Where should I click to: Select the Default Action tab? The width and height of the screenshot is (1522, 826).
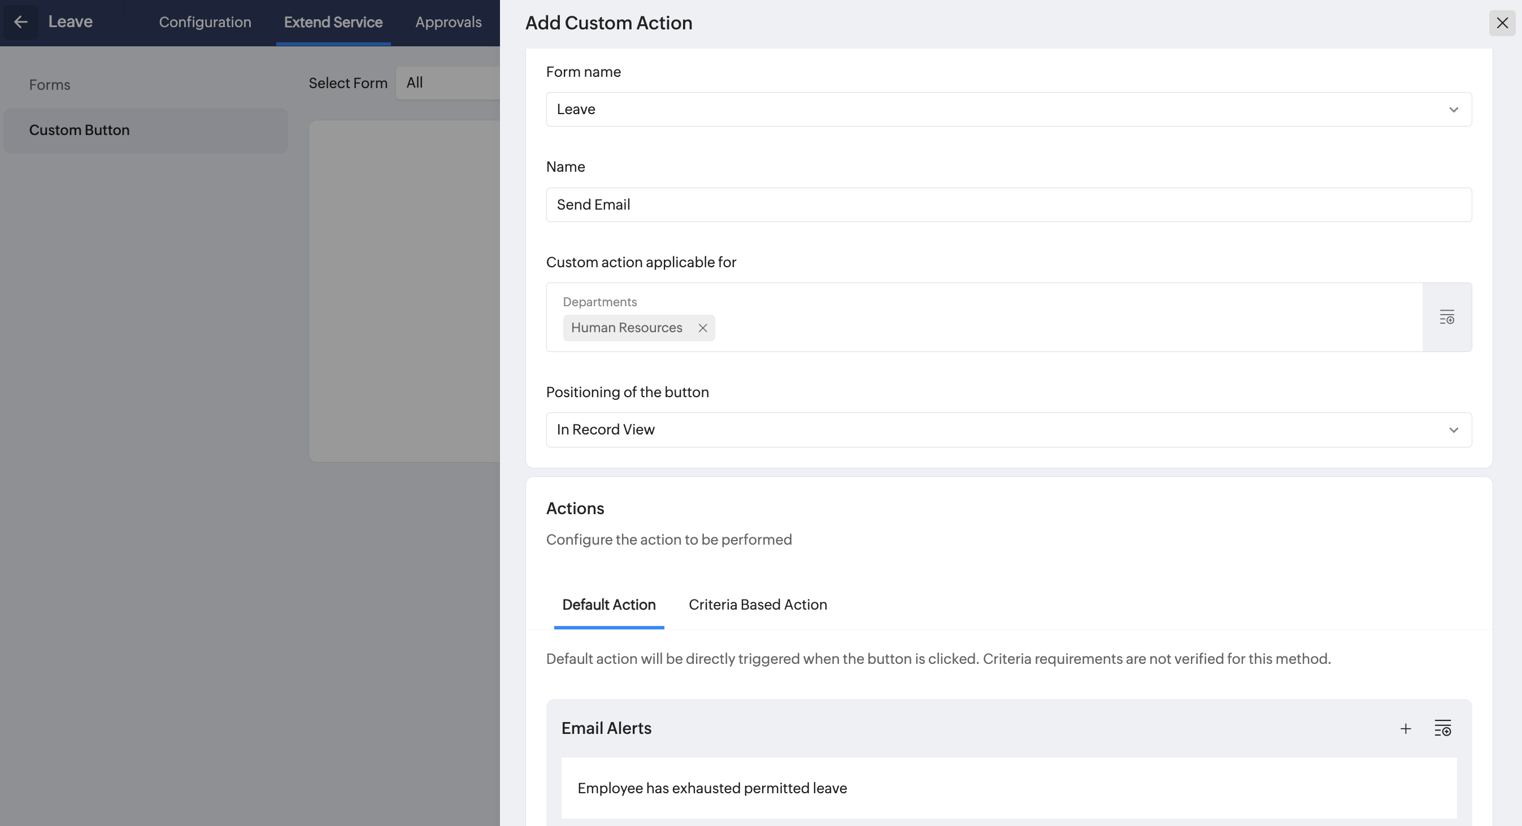608,605
